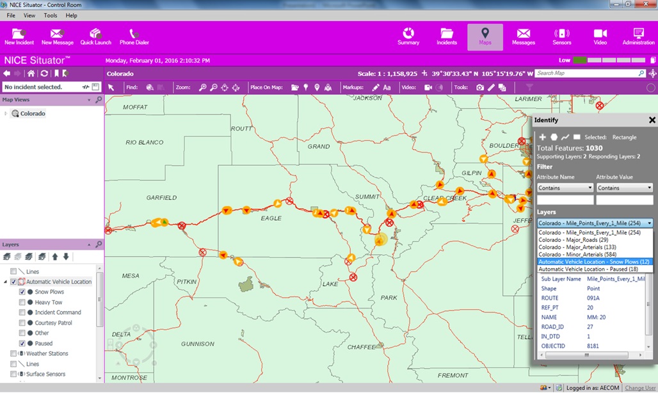Select the polygon identify shape

(554, 137)
